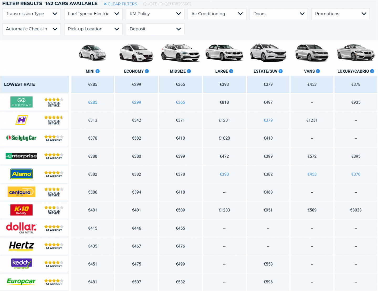Click the convertible Luxury/Cabrio car image
The height and width of the screenshot is (291, 378).
356,53
